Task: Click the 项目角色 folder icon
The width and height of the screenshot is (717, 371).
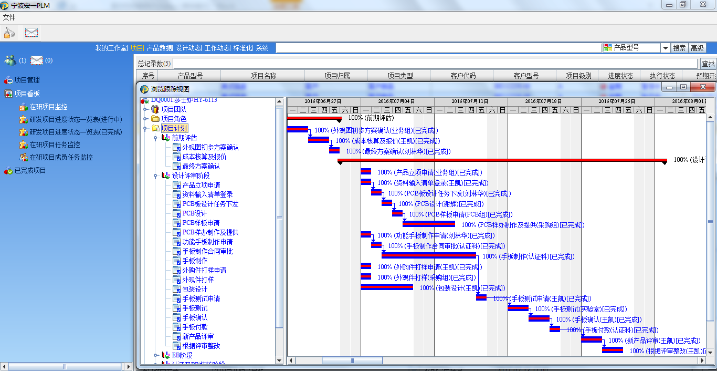Action: (x=155, y=119)
